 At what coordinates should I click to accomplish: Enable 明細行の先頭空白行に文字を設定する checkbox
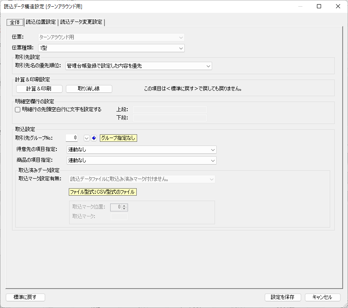click(17, 109)
